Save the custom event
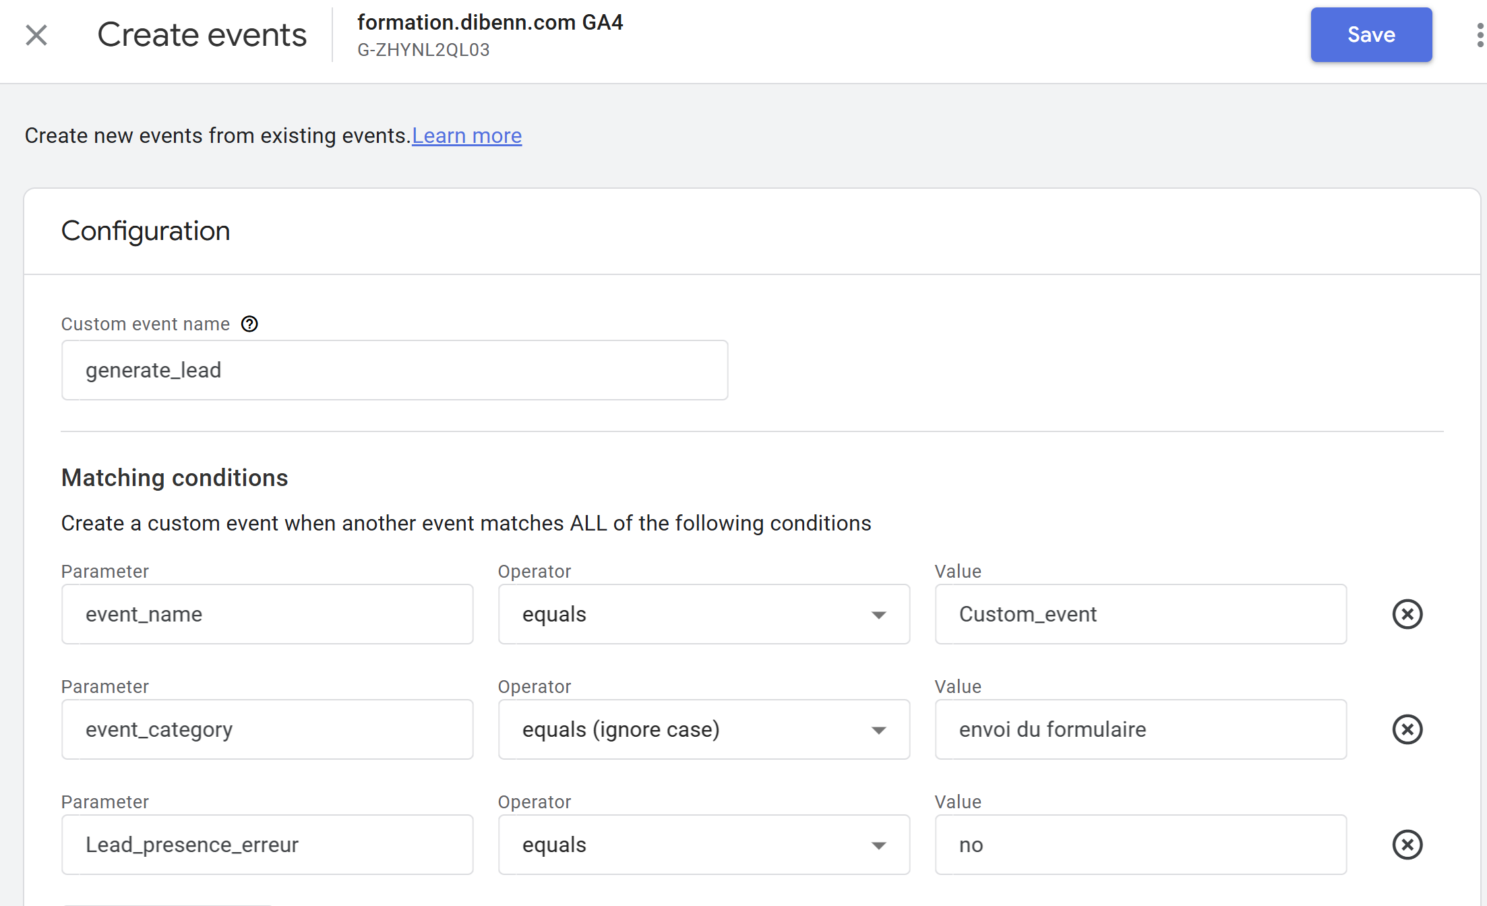The width and height of the screenshot is (1487, 906). tap(1370, 35)
